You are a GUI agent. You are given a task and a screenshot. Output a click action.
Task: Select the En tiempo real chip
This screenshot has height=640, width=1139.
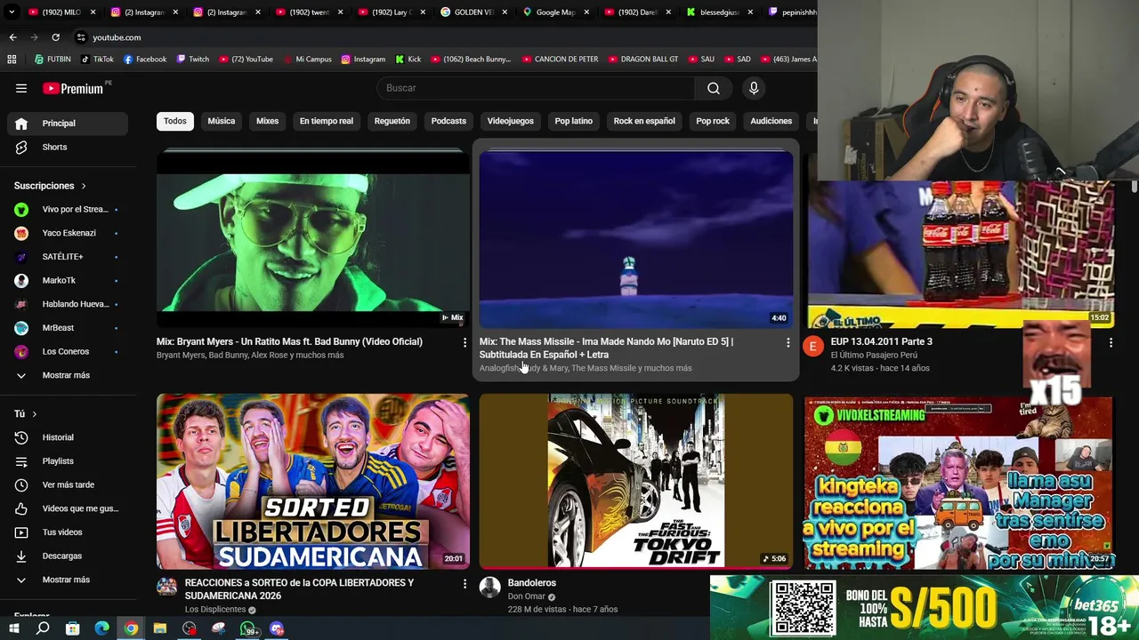(x=327, y=121)
